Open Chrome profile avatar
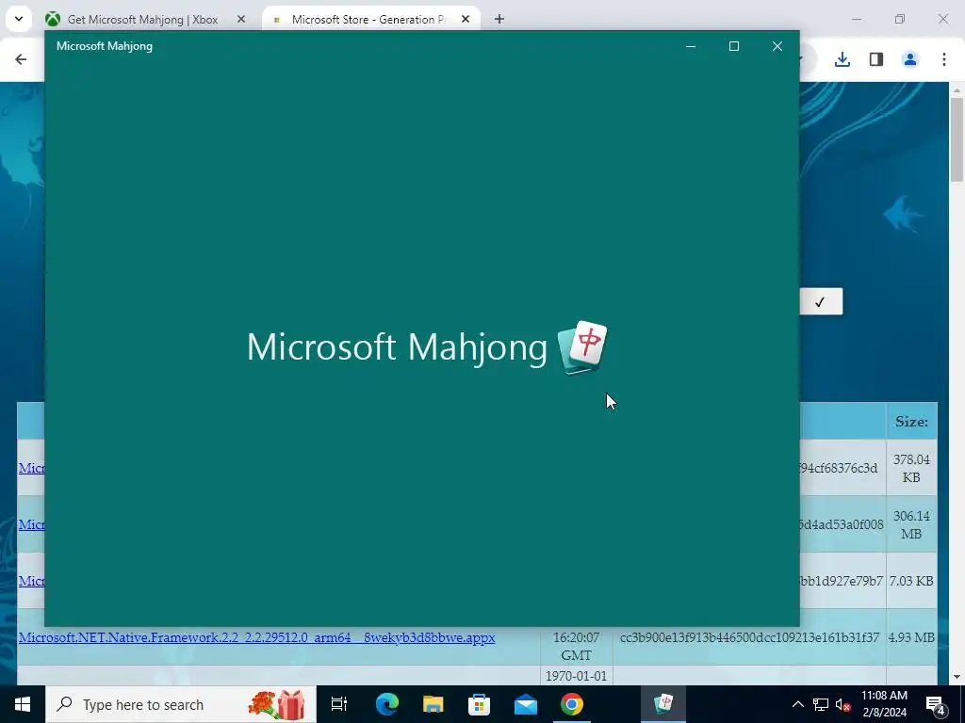Viewport: 965px width, 723px height. pos(910,59)
